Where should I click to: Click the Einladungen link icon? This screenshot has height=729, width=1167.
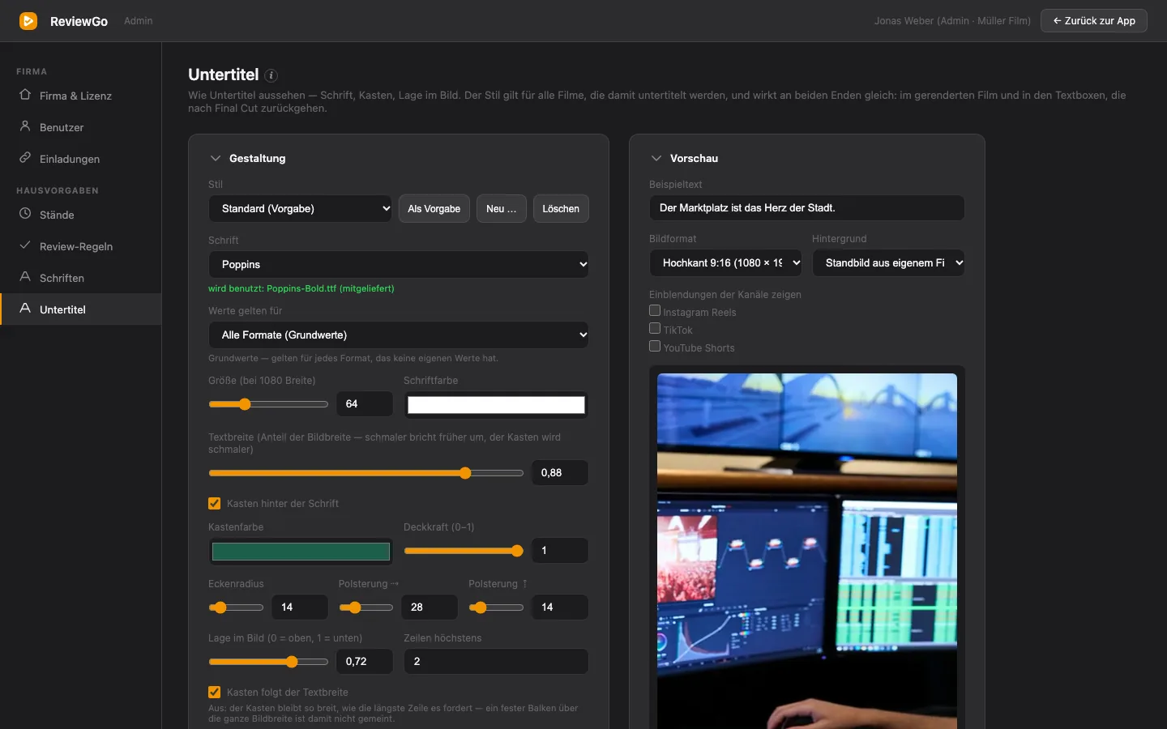tap(25, 158)
